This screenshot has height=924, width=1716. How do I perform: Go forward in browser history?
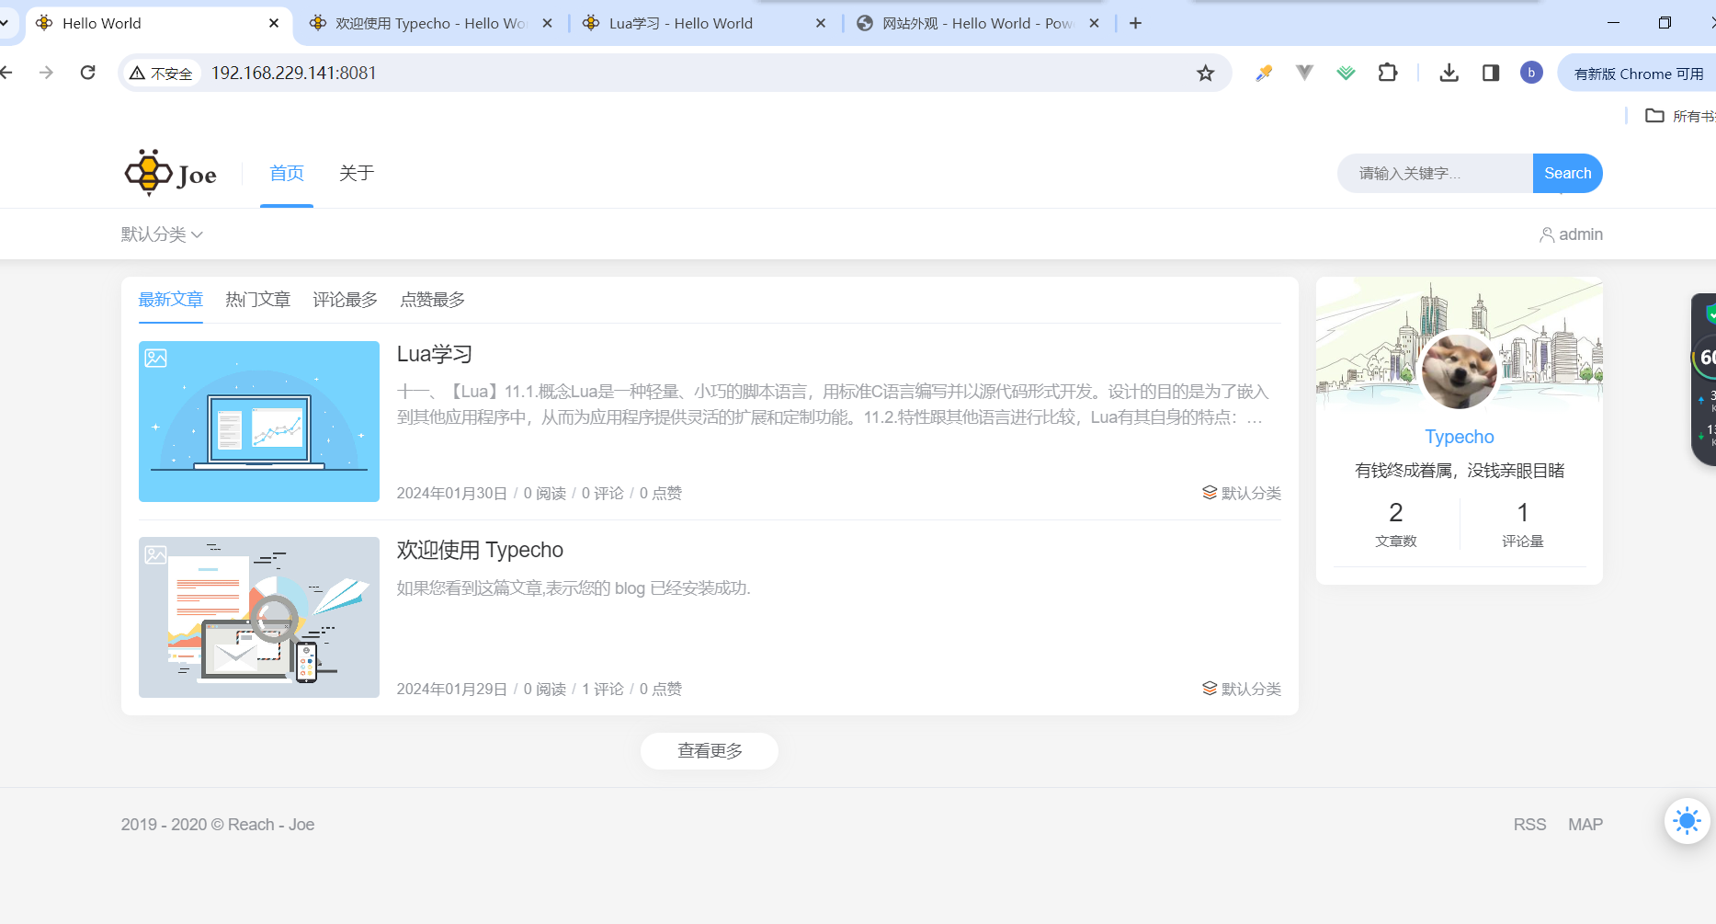pyautogui.click(x=46, y=73)
